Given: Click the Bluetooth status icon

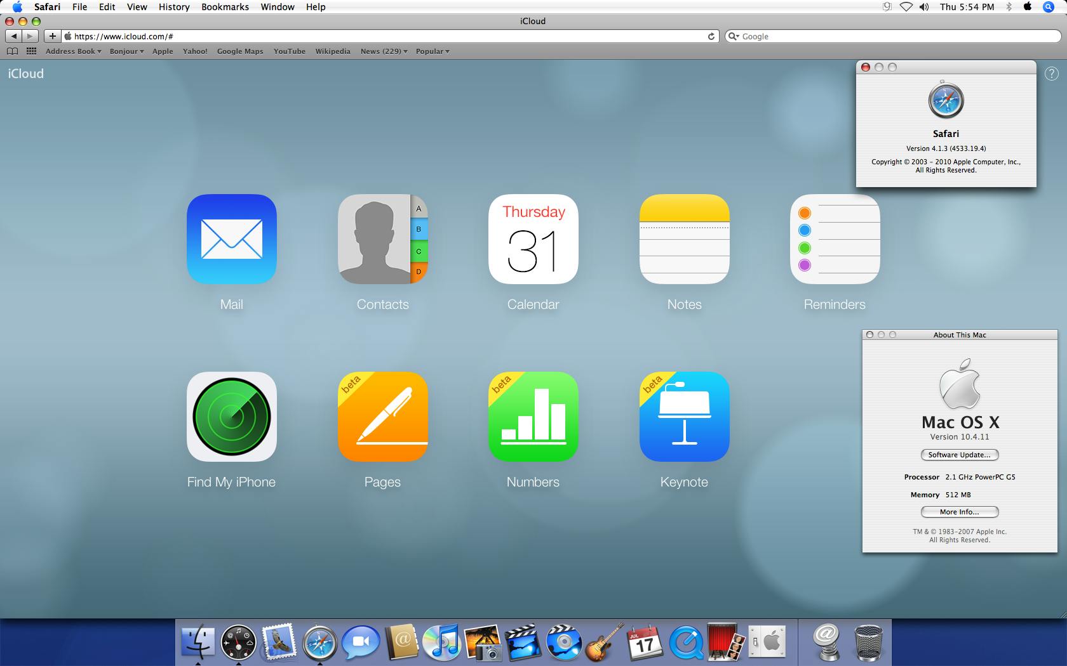Looking at the screenshot, I should coord(1009,7).
